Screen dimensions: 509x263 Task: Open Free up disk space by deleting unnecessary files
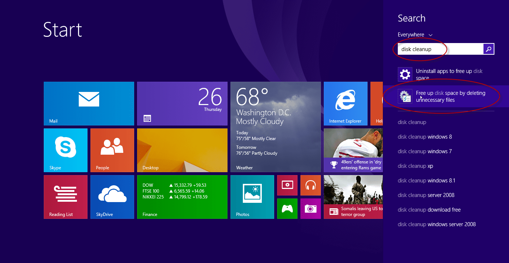(x=446, y=96)
